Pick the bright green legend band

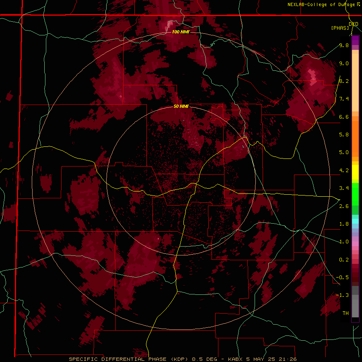[x=355, y=194]
